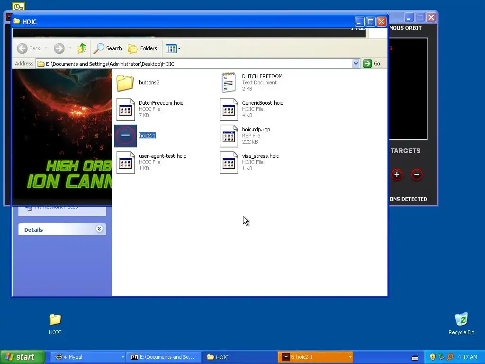
Task: Click the Back navigation arrow
Action: (x=22, y=48)
